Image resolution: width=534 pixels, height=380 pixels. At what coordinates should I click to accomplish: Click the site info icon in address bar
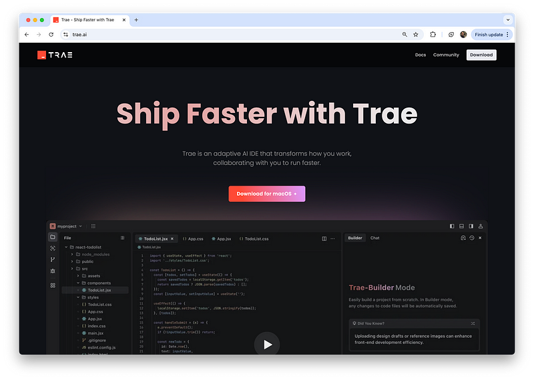65,35
